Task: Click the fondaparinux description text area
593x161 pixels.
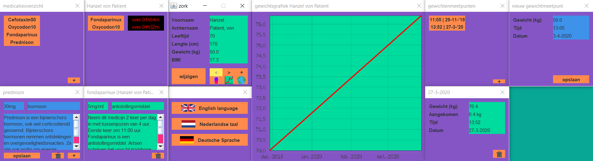Action: pos(122,132)
